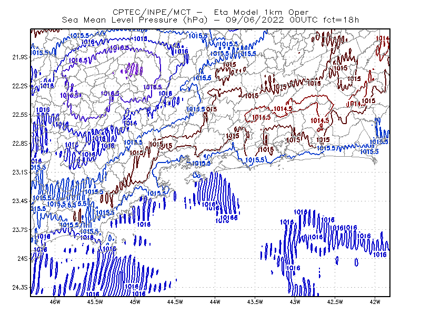This screenshot has height=325, width=421.
Task: Click the 44.5W longitude tick label
Action: tap(175, 302)
